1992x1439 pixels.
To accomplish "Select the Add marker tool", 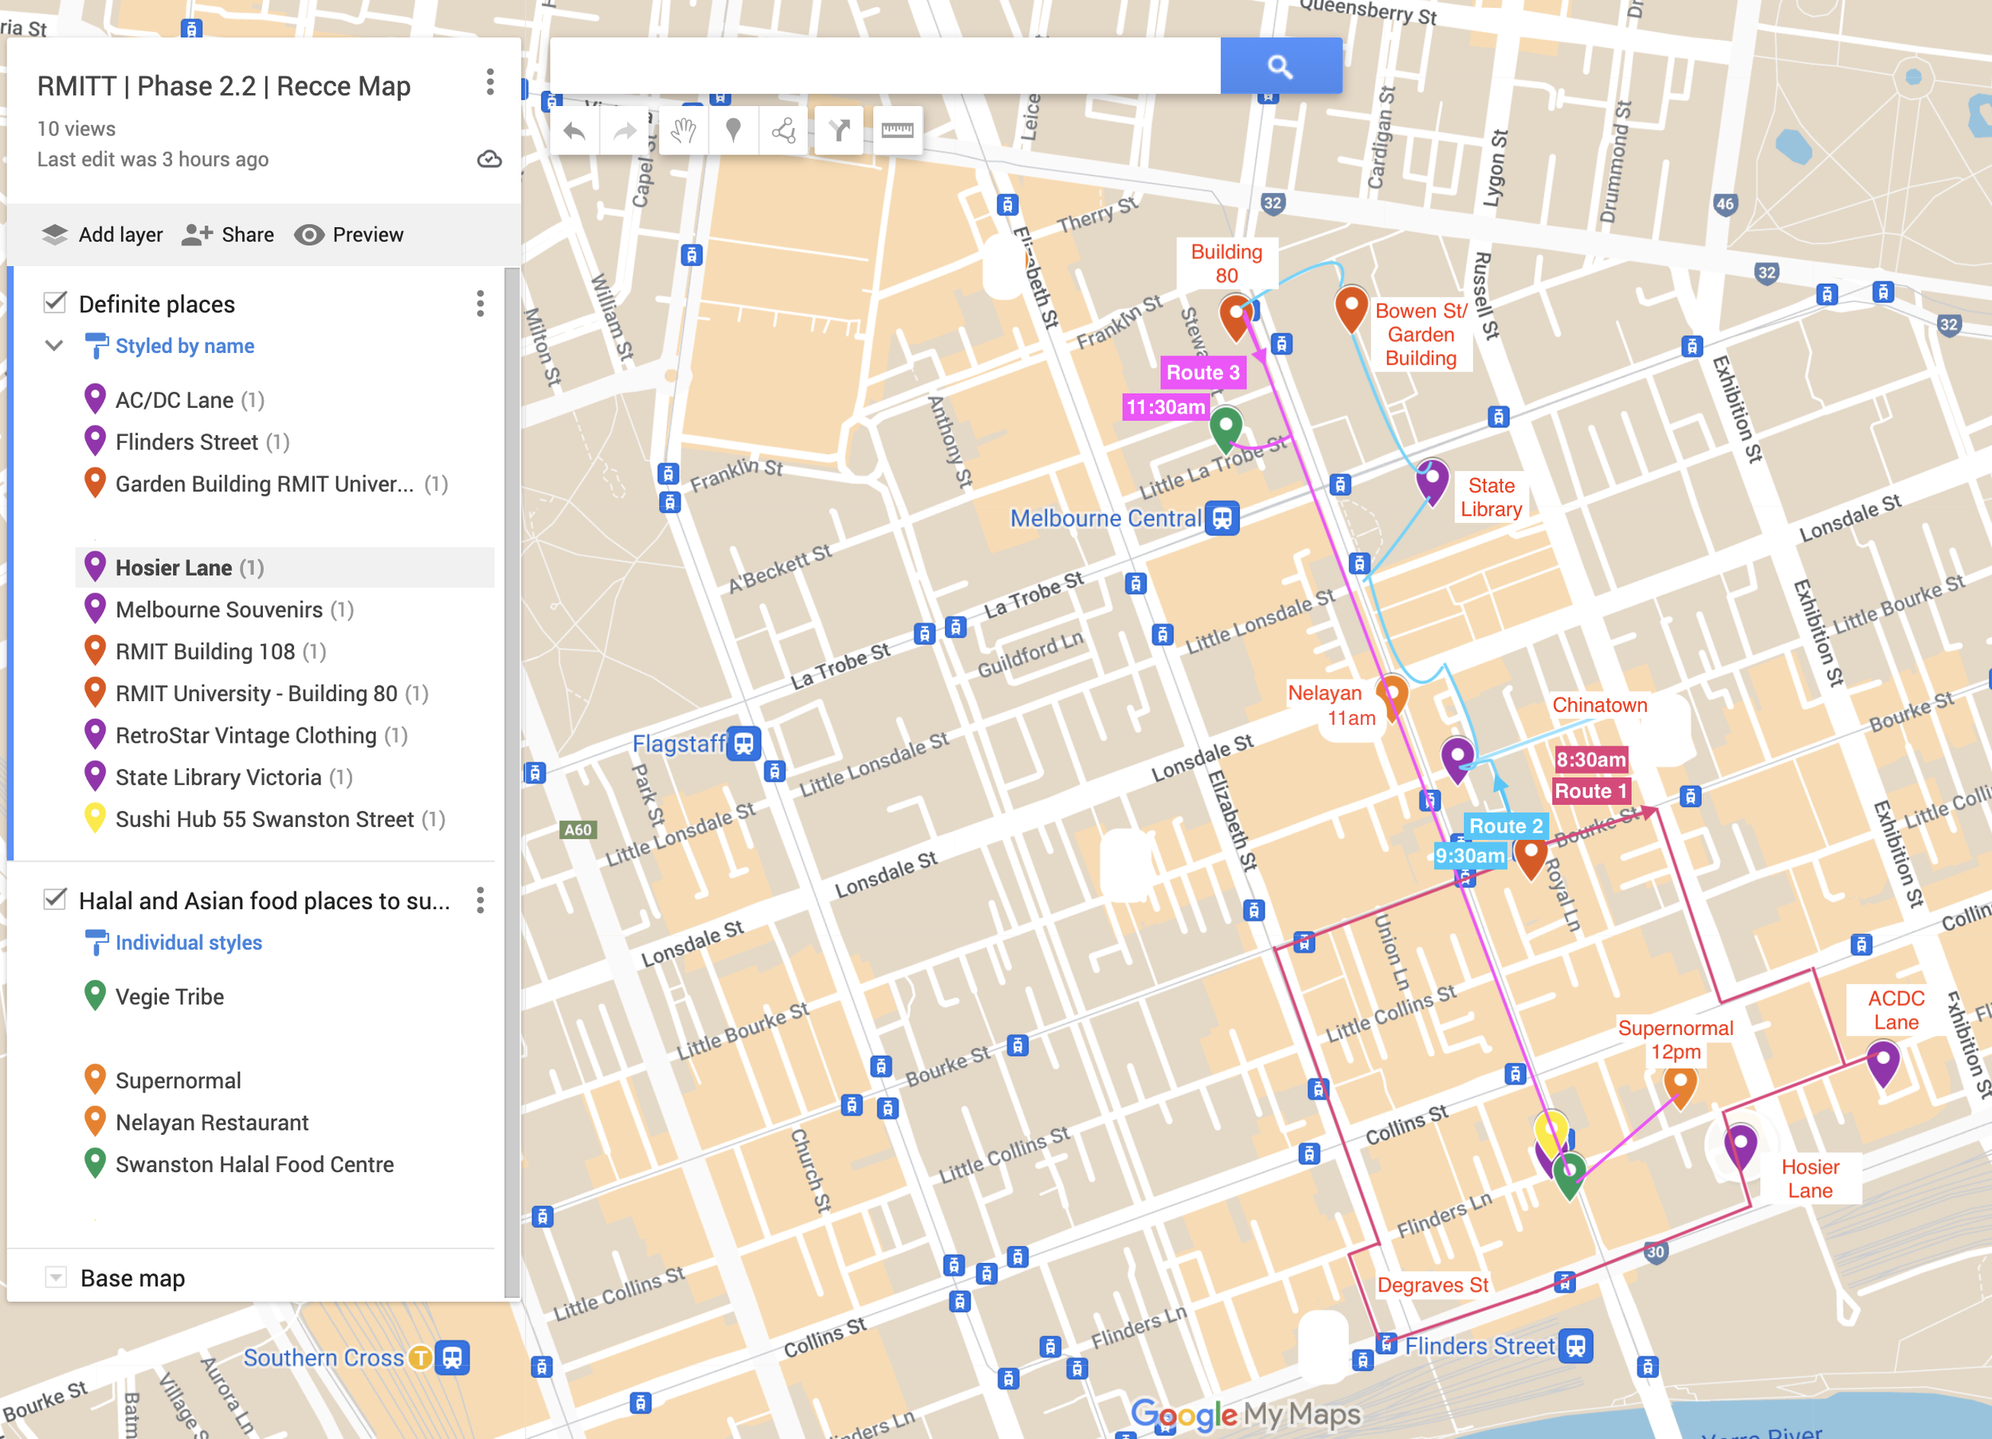I will 733,131.
